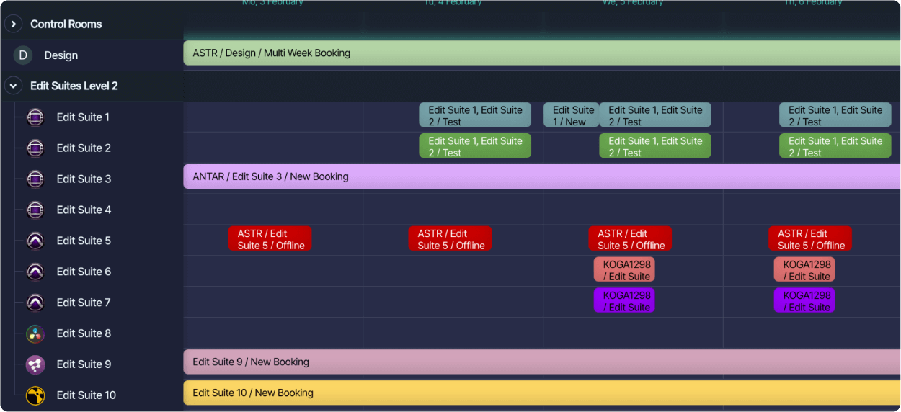
Task: Open the Edit Suite 10 New Booking bar
Action: tap(542, 393)
